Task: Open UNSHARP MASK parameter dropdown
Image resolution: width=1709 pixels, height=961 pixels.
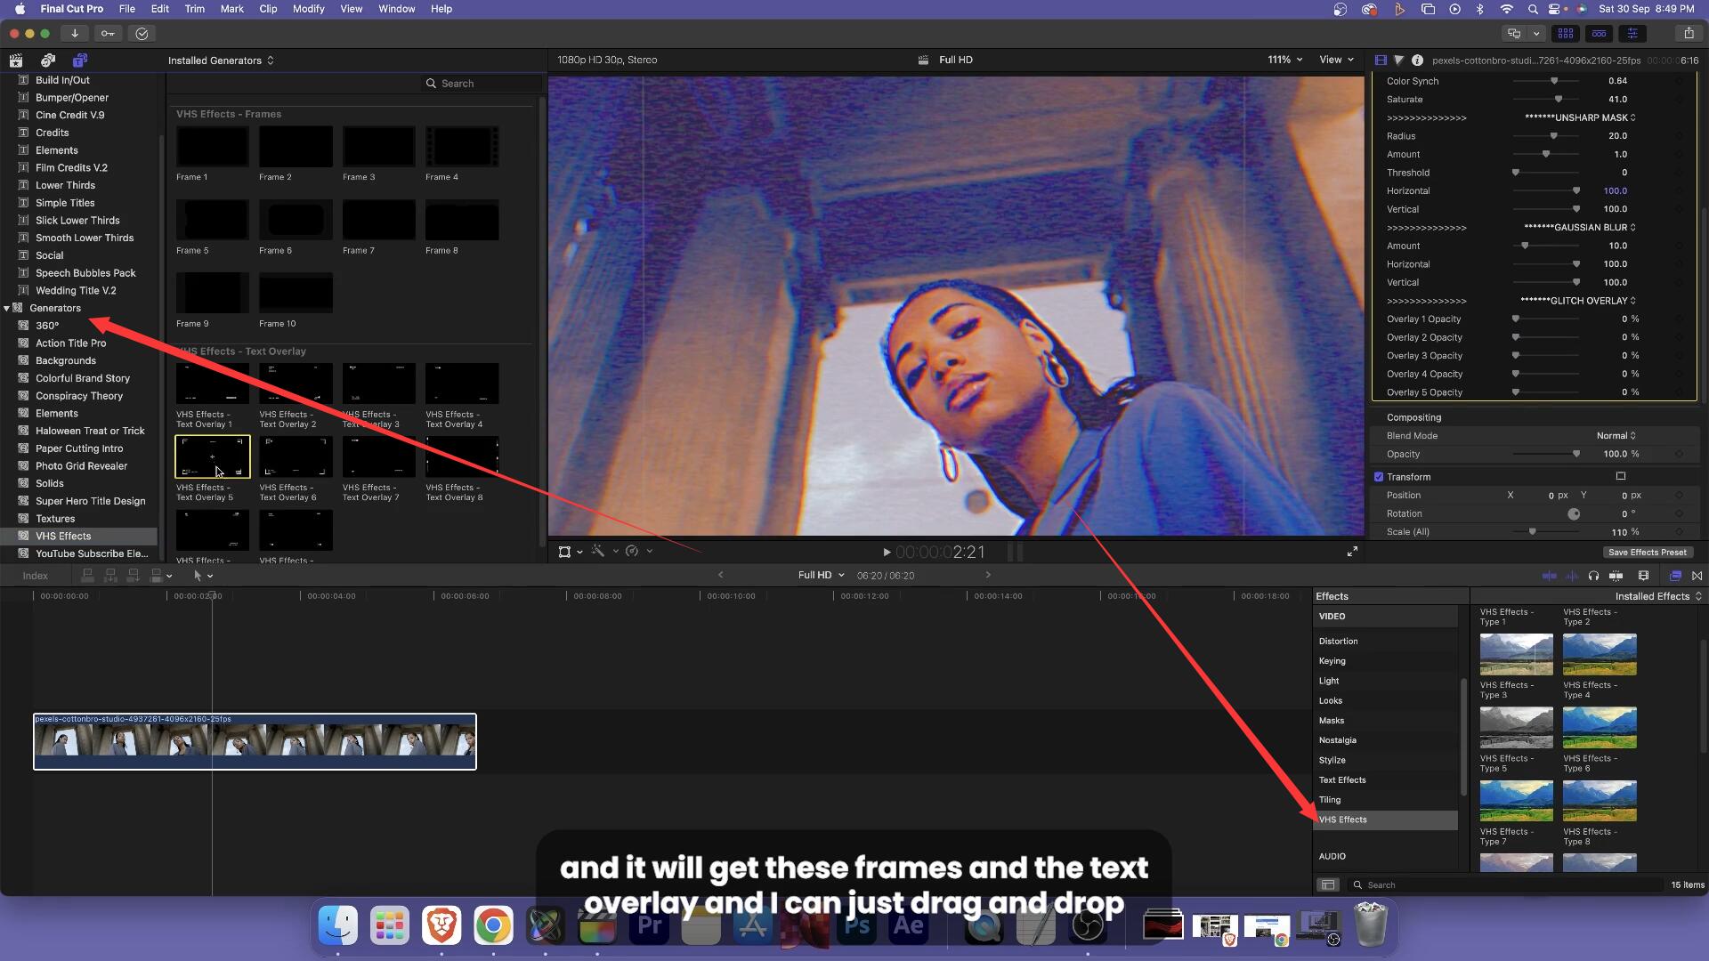Action: click(1580, 117)
